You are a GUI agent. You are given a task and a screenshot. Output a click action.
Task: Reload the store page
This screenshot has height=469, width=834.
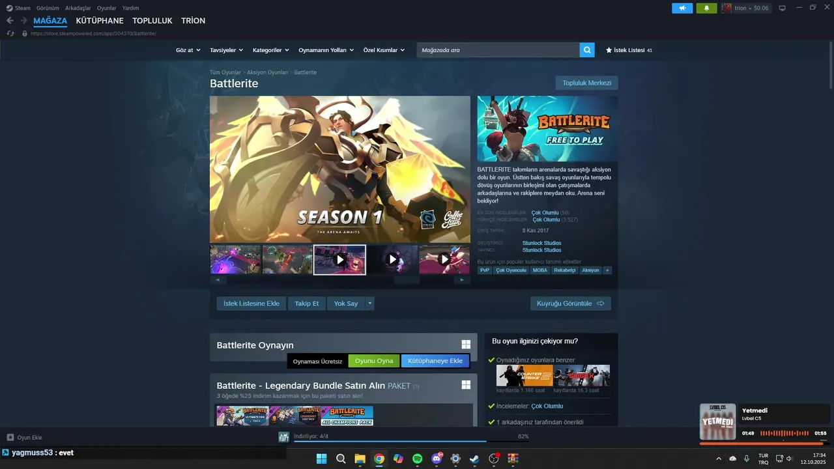pyautogui.click(x=10, y=33)
